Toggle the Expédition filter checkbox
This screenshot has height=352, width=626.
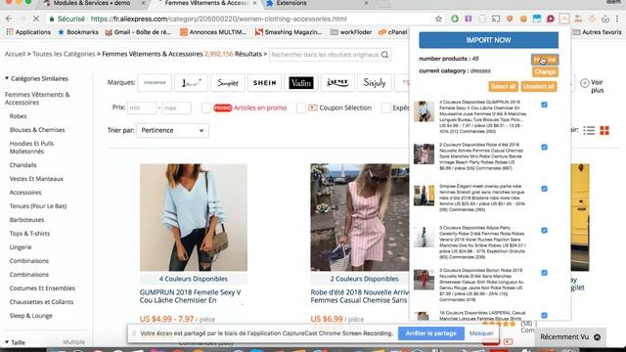coord(386,108)
